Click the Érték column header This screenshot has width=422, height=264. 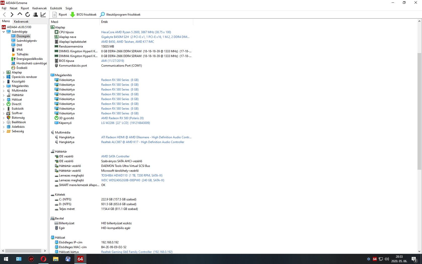146,22
